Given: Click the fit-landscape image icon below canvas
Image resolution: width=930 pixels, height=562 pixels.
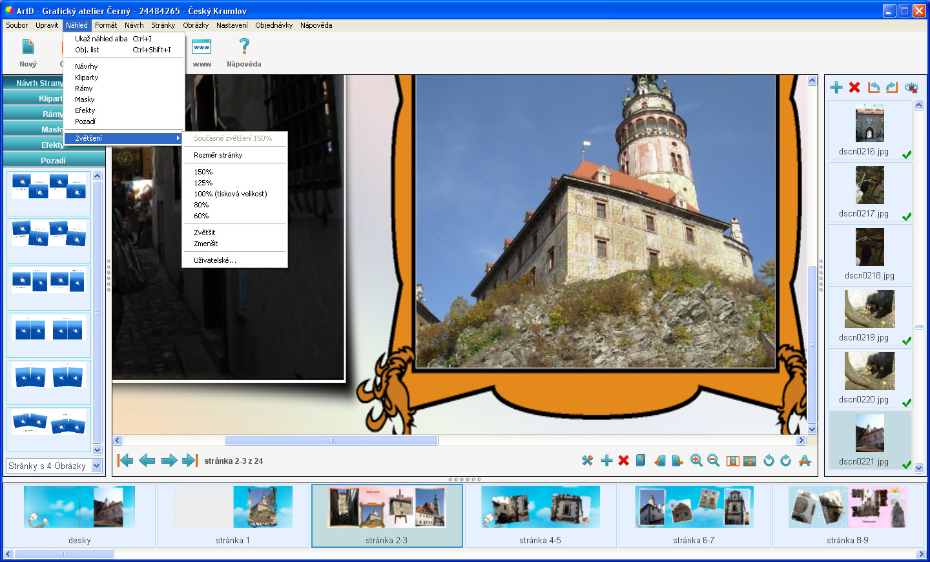Looking at the screenshot, I should 750,461.
